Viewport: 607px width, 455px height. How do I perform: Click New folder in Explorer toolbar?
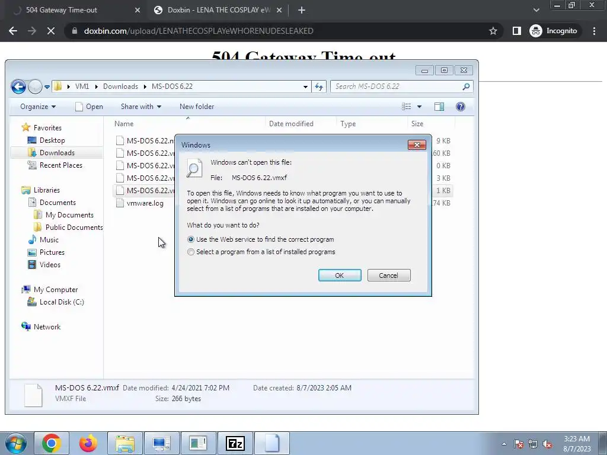click(197, 107)
